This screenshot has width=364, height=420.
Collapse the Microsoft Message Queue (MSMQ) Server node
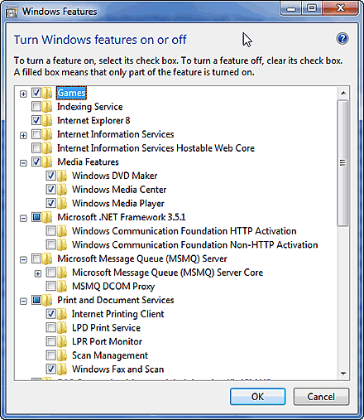[23, 260]
